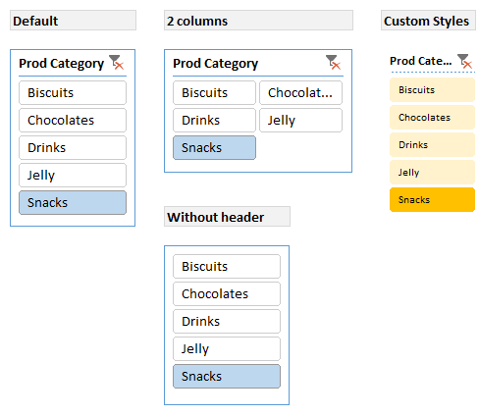Select Chocolates in the headerless slicer
The width and height of the screenshot is (479, 416).
coord(227,294)
